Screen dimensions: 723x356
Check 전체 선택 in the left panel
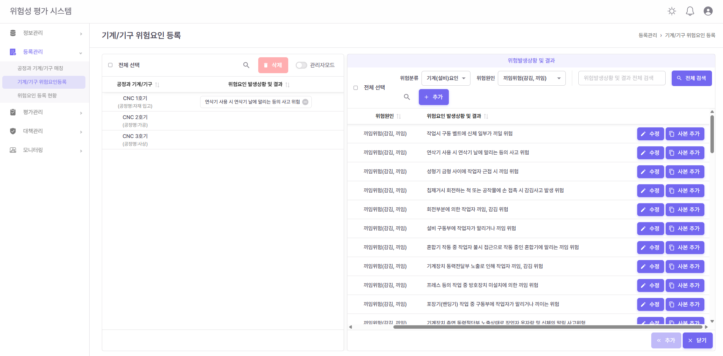[111, 65]
